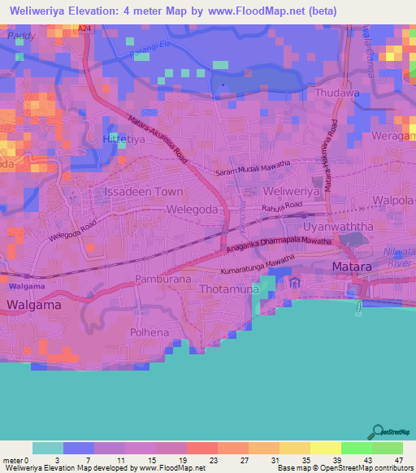416x473 pixels.
Task: Click the 'Paddy' label at top left
Action: 21,36
